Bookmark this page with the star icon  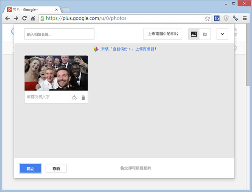207,18
